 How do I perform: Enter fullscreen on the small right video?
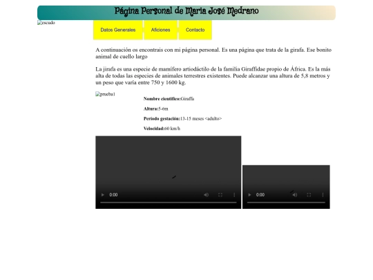click(x=309, y=195)
